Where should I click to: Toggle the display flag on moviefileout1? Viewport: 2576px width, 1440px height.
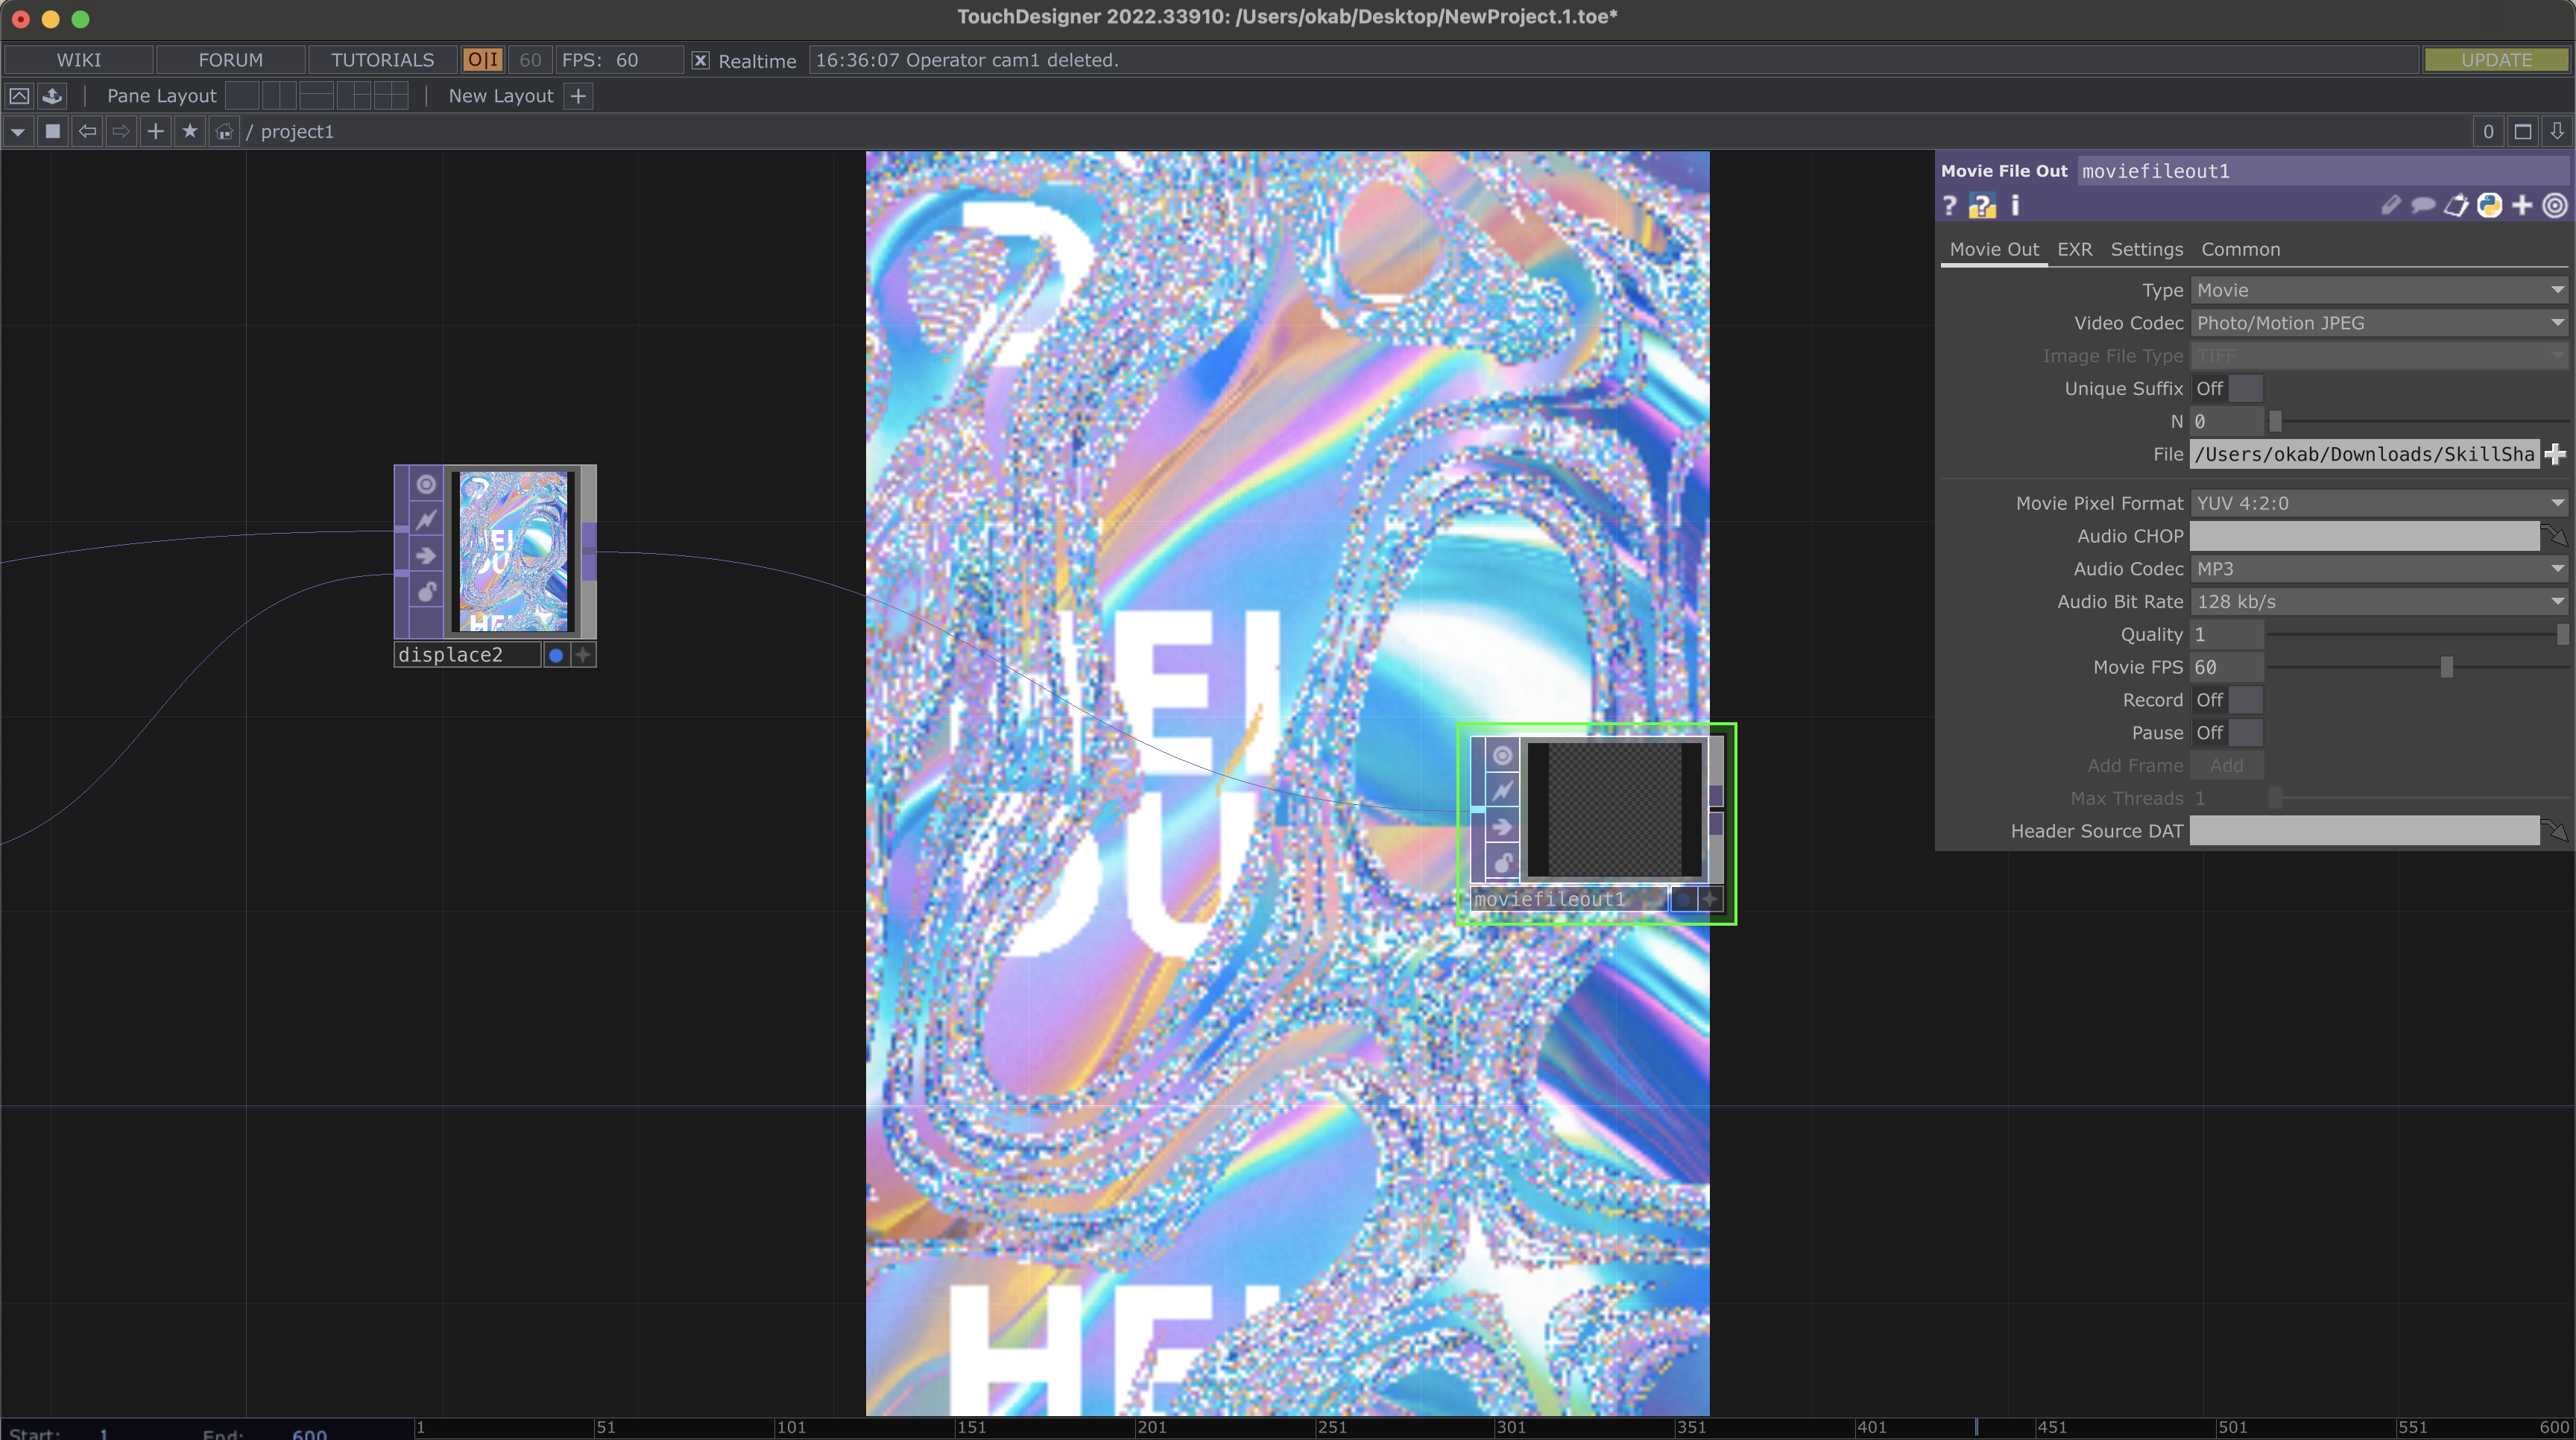click(1684, 899)
